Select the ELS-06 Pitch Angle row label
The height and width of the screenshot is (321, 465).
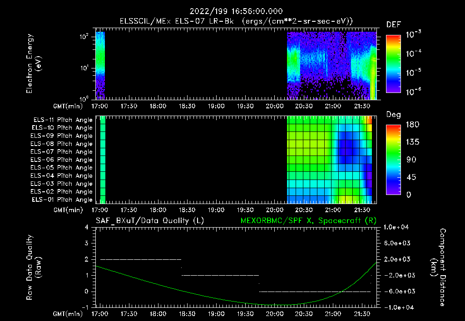pos(61,160)
